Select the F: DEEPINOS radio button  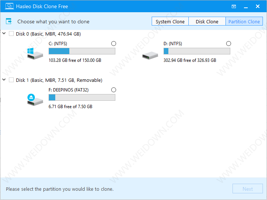[113, 90]
